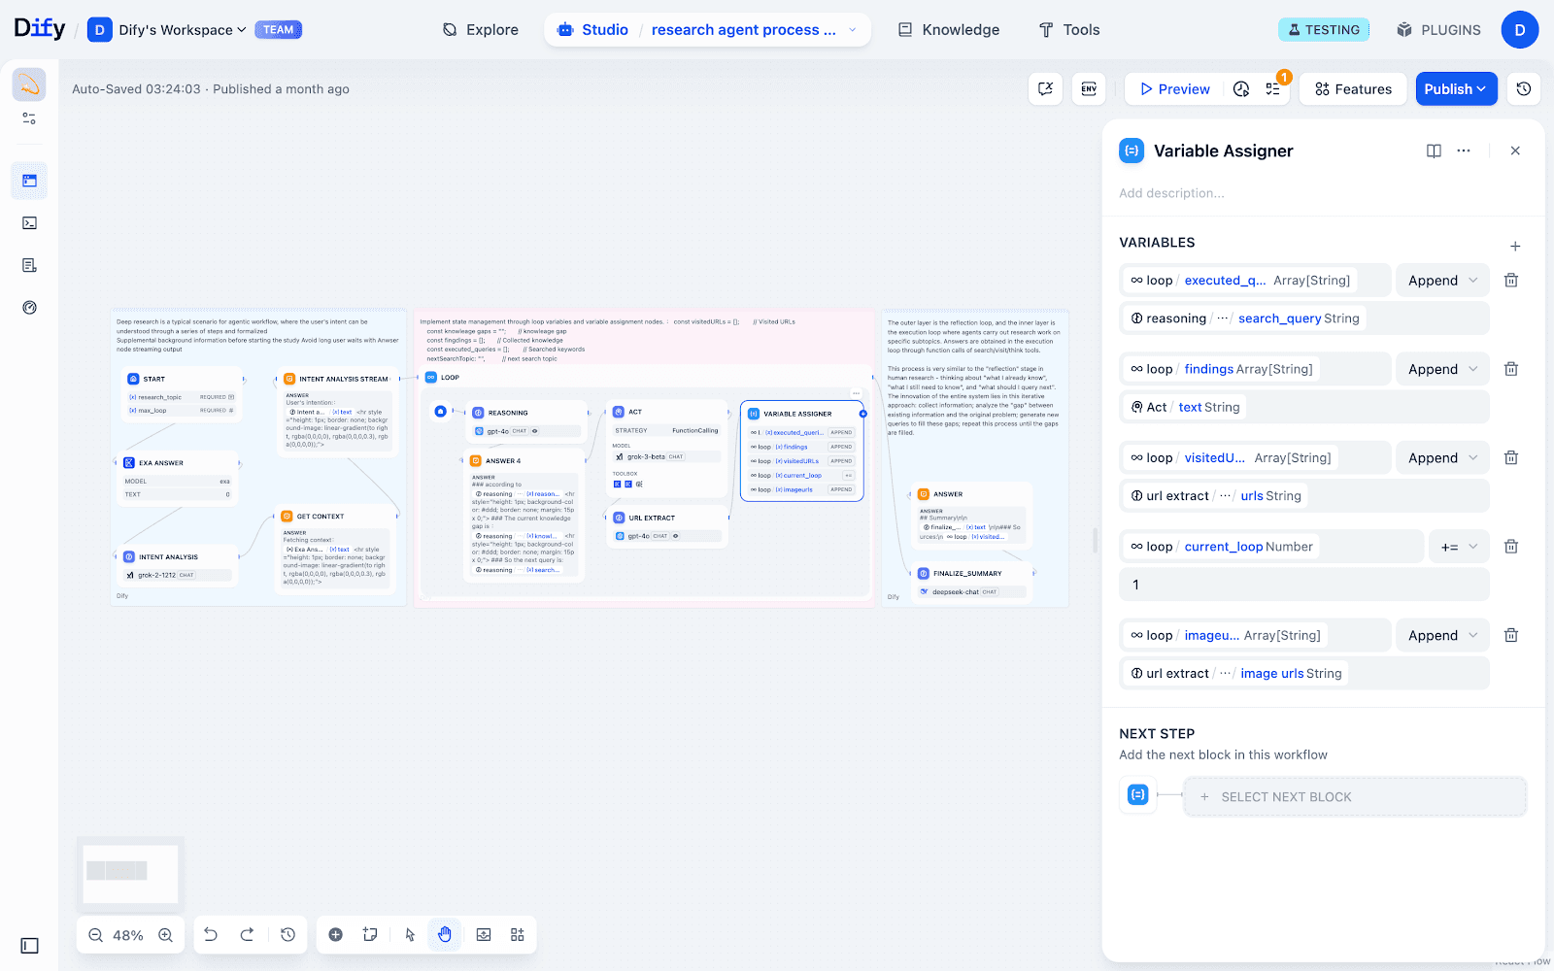Open the Append dropdown for executed queries
The width and height of the screenshot is (1554, 971).
[1442, 281]
